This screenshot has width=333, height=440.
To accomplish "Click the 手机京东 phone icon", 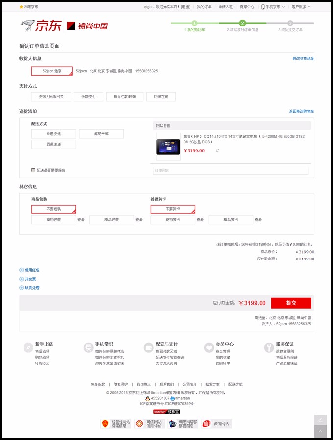I will tap(262, 7).
